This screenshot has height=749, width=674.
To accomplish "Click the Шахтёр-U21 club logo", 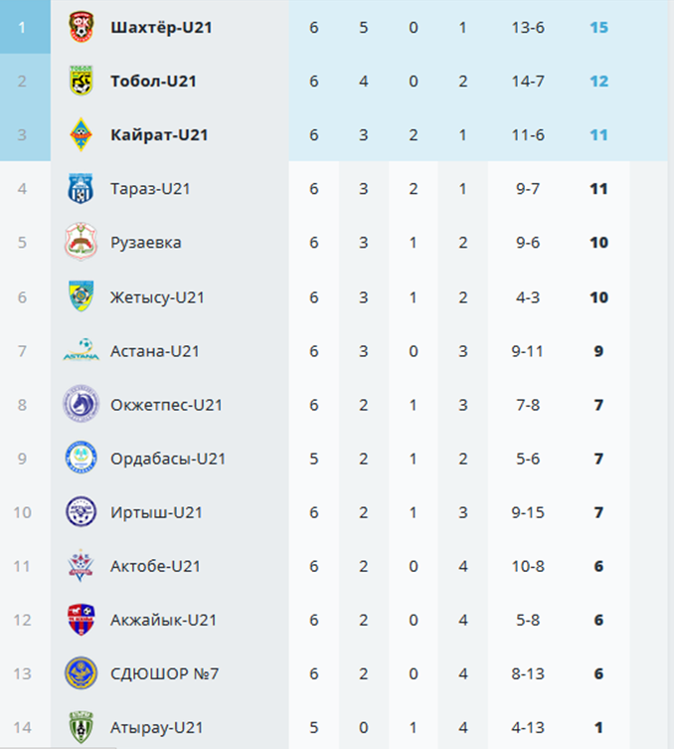I will (x=81, y=27).
